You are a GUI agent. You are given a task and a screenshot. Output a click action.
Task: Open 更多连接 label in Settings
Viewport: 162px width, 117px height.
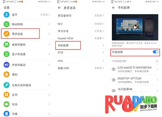click(17, 34)
